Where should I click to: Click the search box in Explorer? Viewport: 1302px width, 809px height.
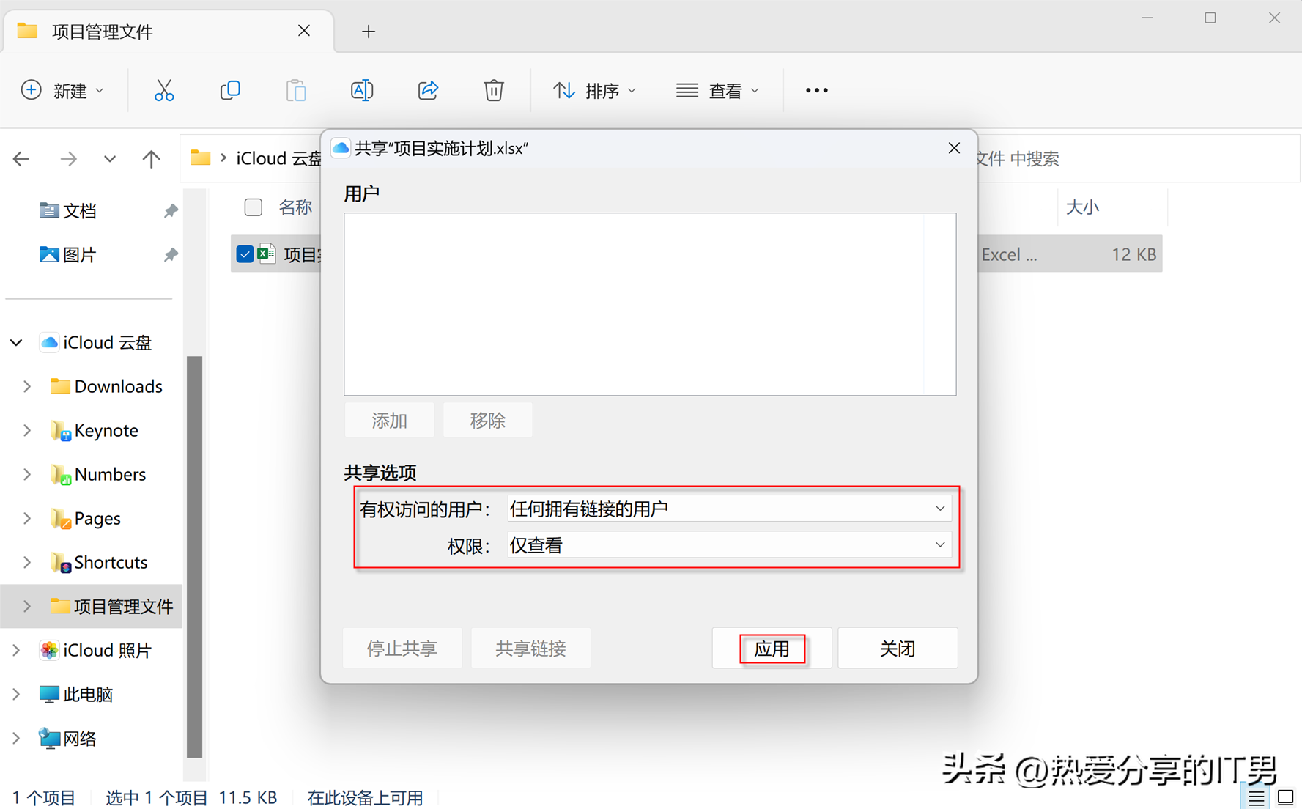(x=1138, y=158)
